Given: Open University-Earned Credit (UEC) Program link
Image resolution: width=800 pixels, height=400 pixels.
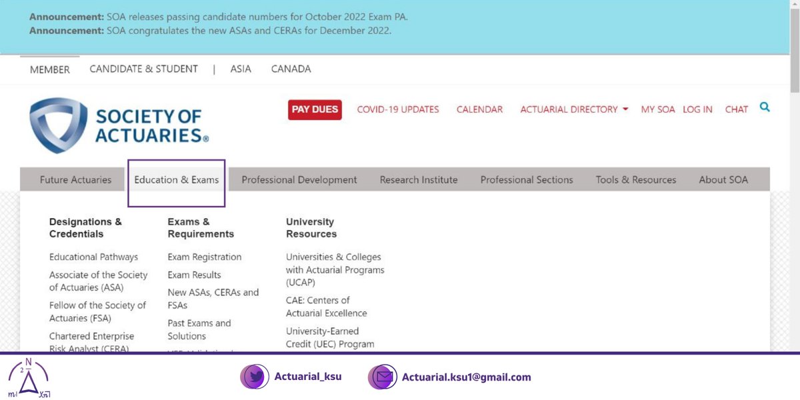Looking at the screenshot, I should [x=330, y=337].
